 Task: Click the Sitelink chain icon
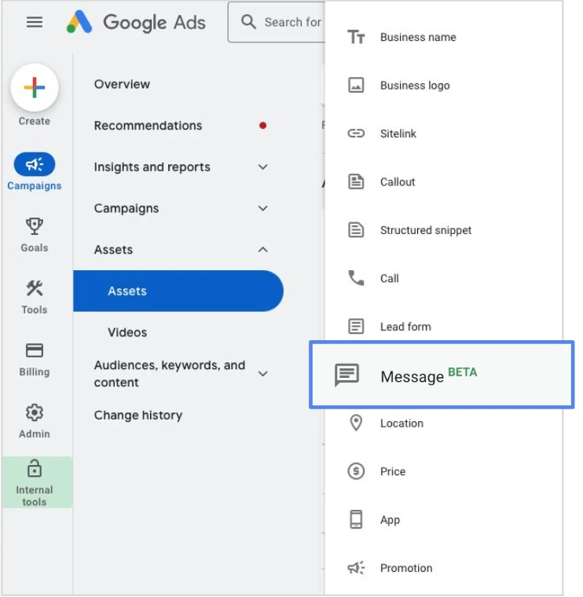[356, 134]
